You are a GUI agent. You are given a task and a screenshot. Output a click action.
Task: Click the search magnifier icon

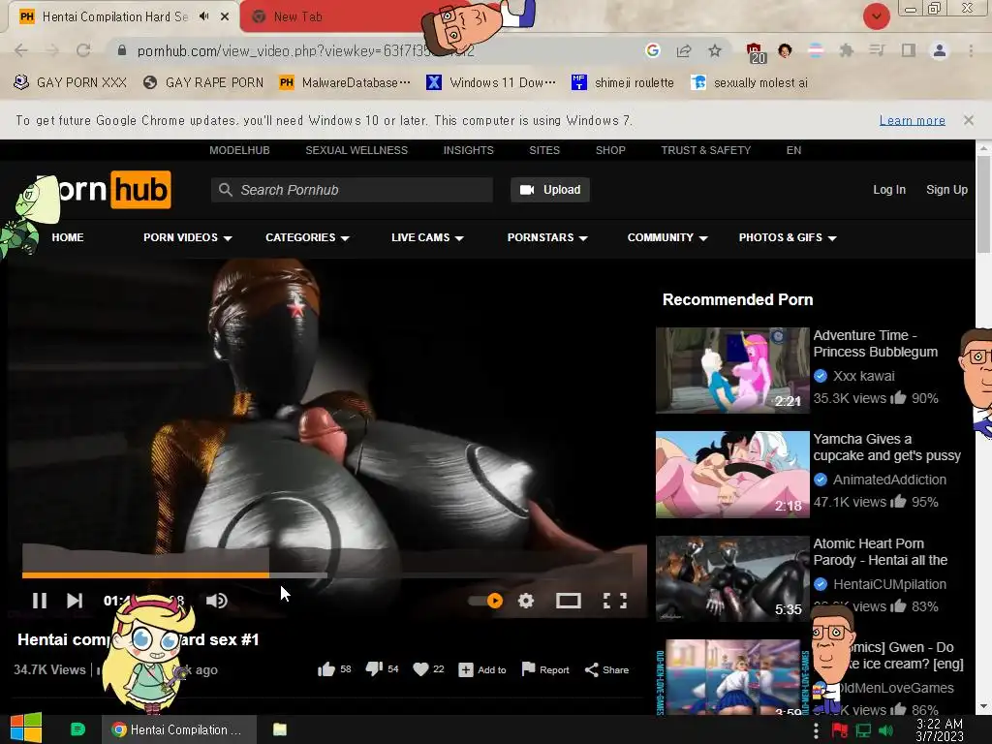[x=225, y=190]
